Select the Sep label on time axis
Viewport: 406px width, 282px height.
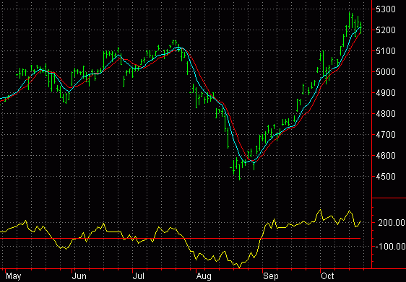(271, 276)
